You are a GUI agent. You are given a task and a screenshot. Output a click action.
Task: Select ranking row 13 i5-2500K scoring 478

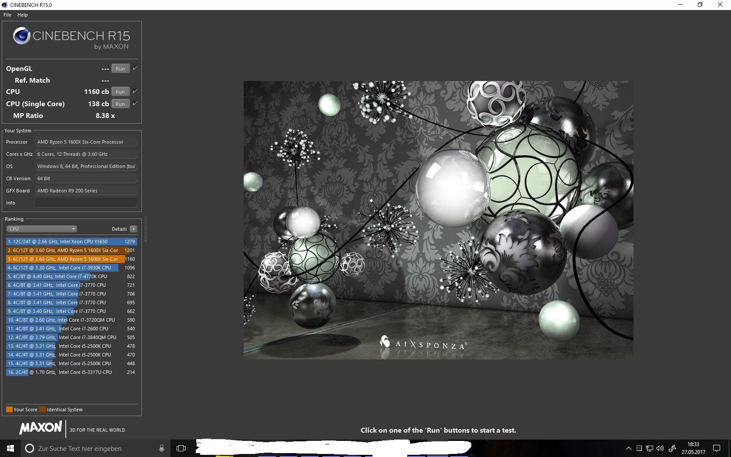click(71, 346)
